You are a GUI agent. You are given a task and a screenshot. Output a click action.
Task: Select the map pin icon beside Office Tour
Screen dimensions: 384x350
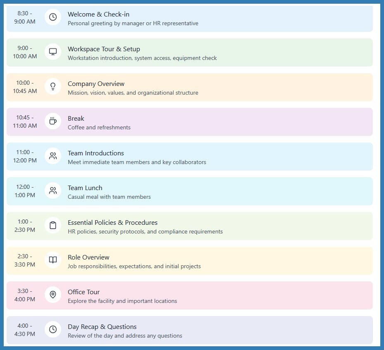coord(53,295)
